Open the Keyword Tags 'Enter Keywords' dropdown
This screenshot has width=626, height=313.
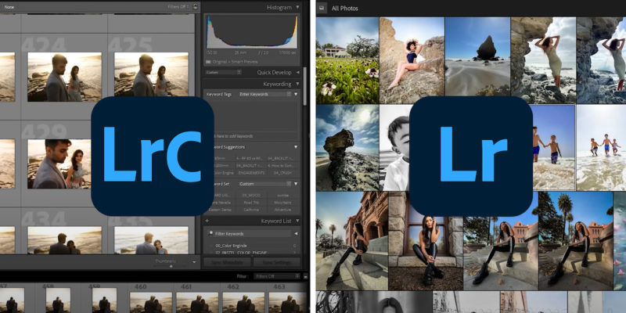(265, 94)
